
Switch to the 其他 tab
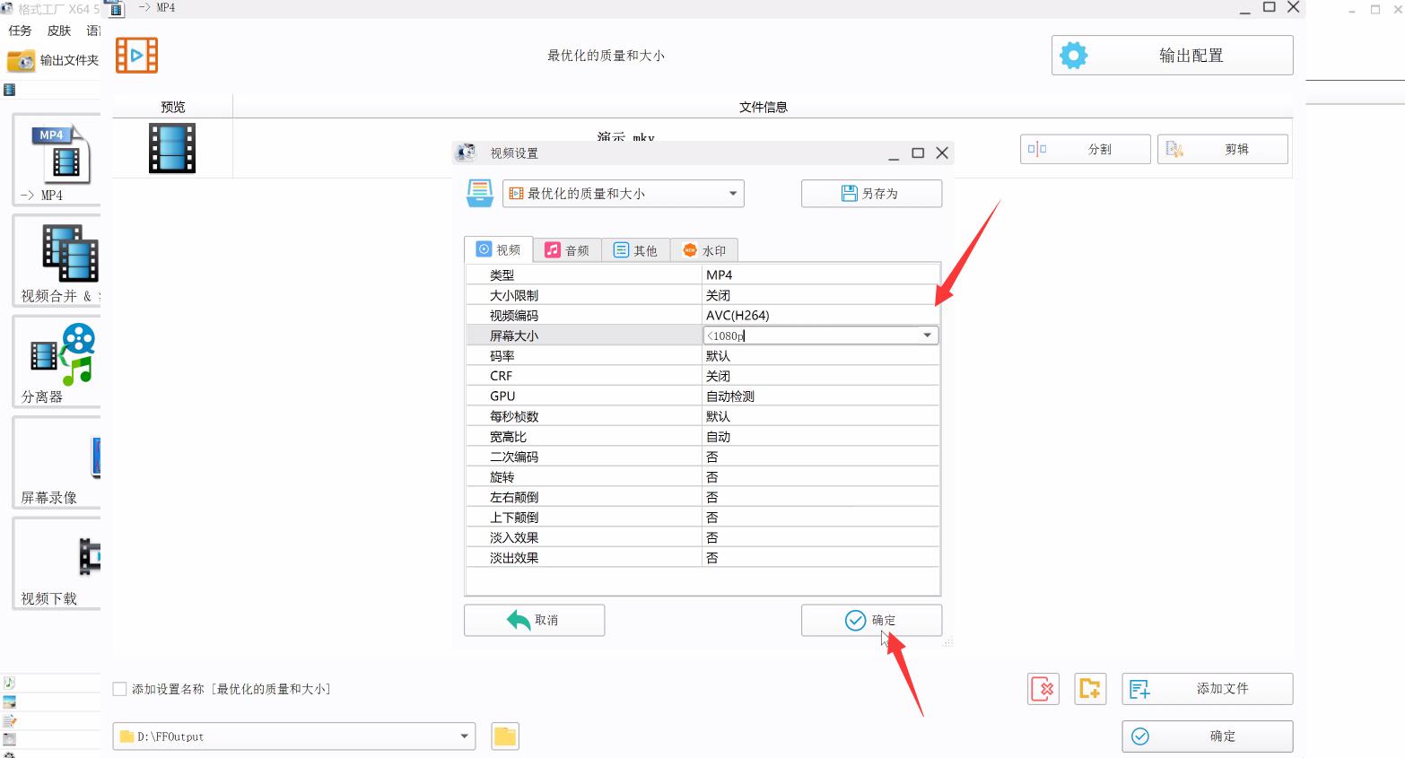(x=635, y=250)
